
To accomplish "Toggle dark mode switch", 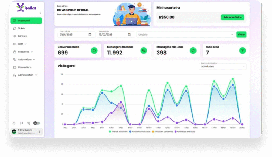I will (x=37, y=123).
